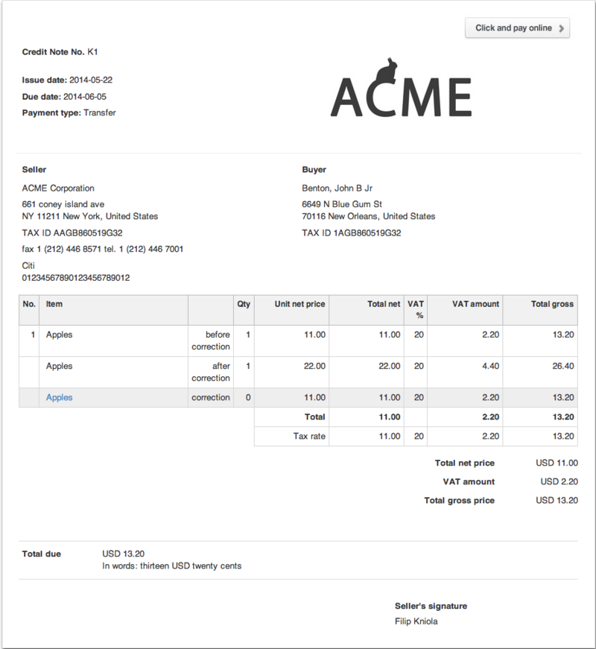This screenshot has height=649, width=596.
Task: Click the Seller section heading
Action: coord(34,169)
